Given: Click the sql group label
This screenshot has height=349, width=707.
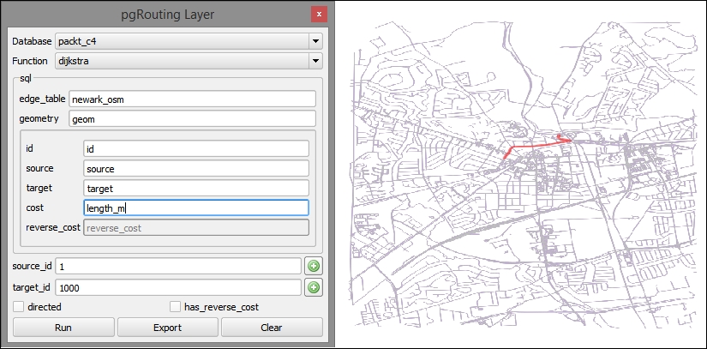Looking at the screenshot, I should pos(25,78).
